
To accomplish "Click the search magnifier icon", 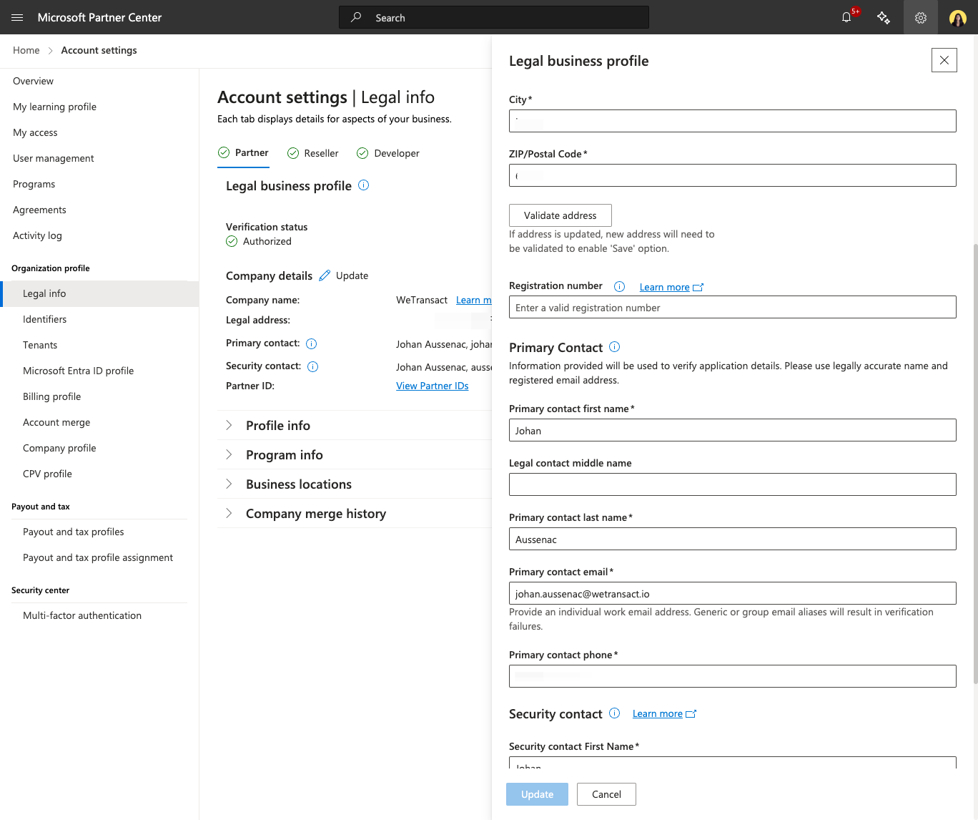I will click(356, 17).
